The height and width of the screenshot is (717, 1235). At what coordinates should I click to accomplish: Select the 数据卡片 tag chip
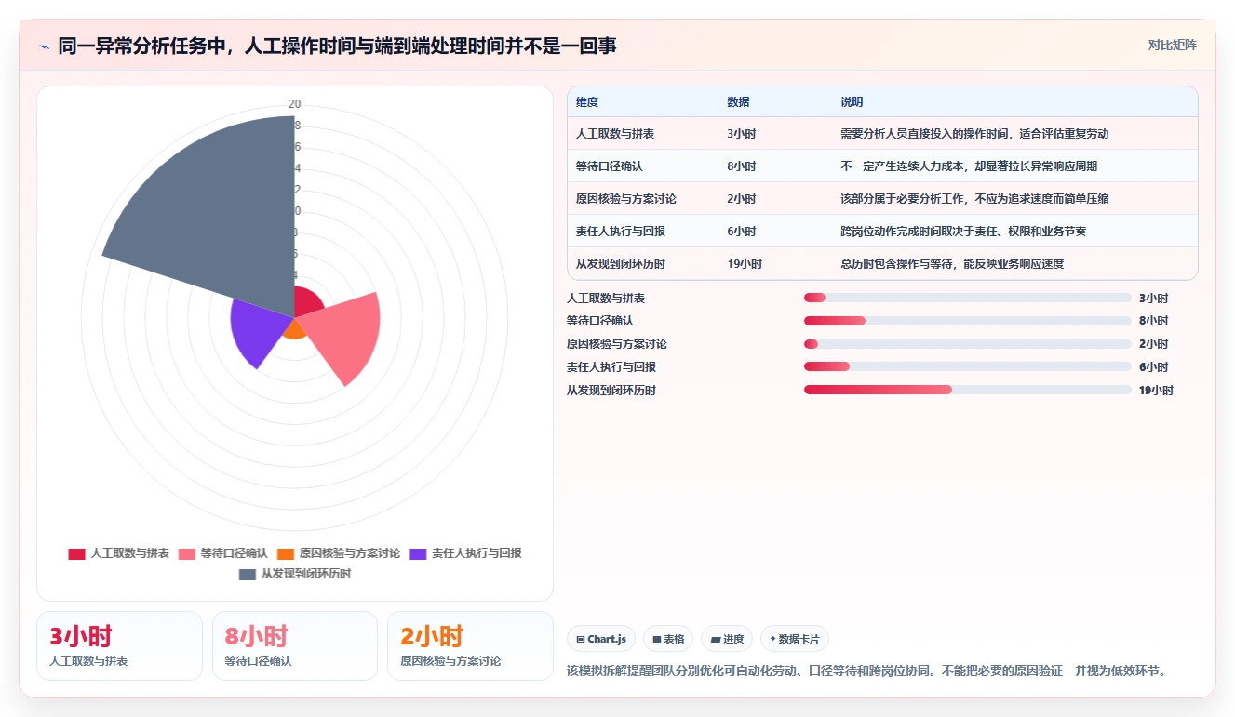795,639
